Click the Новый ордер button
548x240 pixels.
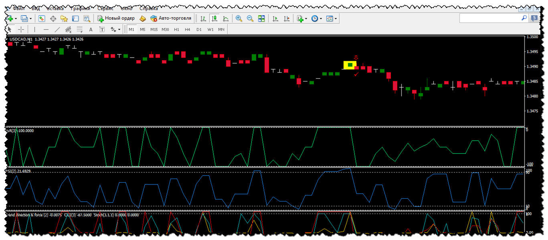click(116, 18)
